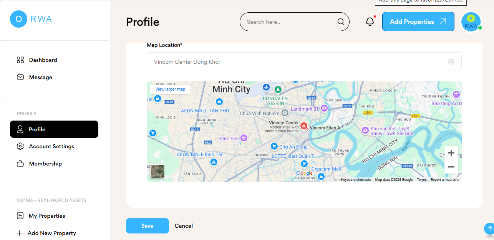Click the Account Settings gear icon
Viewport: 494px width, 240px height.
[x=20, y=146]
